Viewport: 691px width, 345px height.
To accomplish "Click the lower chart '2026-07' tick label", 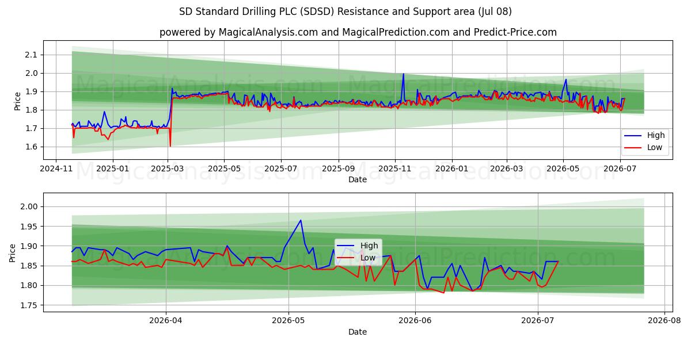I will pos(538,321).
